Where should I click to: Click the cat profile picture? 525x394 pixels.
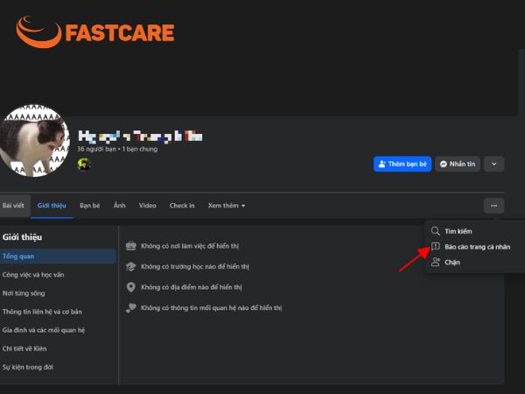pyautogui.click(x=34, y=141)
